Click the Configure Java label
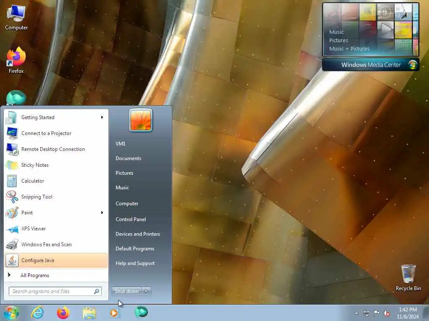 [38, 260]
